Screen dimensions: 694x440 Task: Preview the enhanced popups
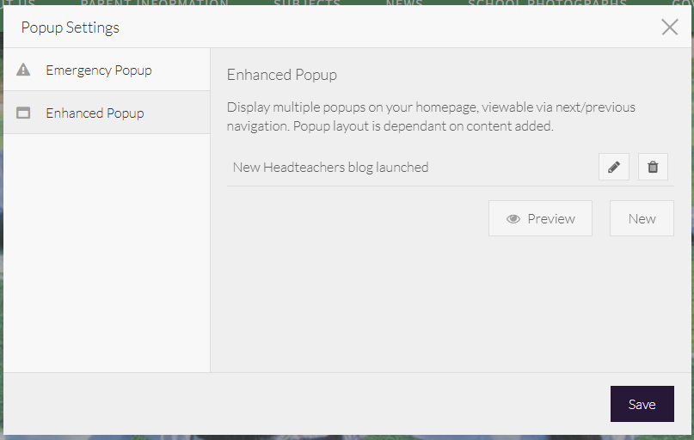pyautogui.click(x=540, y=219)
